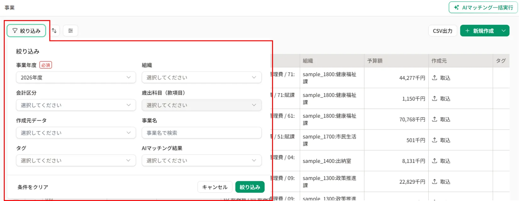This screenshot has width=519, height=201.
Task: Click sample_1400:出納室 cell
Action: [332, 161]
